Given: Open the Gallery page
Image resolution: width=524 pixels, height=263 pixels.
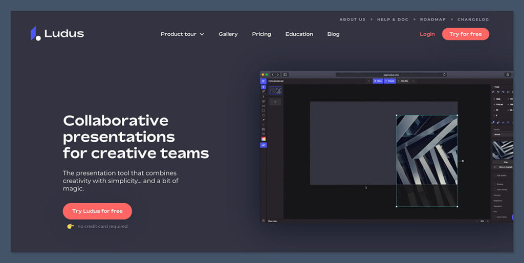Looking at the screenshot, I should [228, 34].
